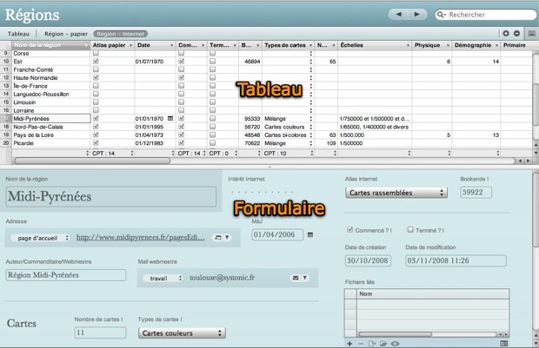Click the Bookends field with 59922
Image resolution: width=539 pixels, height=348 pixels.
(476, 192)
